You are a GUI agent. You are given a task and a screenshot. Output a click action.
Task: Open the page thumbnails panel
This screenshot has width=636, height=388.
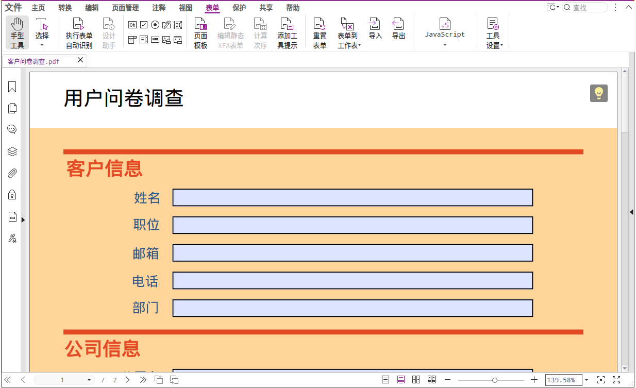coord(12,108)
